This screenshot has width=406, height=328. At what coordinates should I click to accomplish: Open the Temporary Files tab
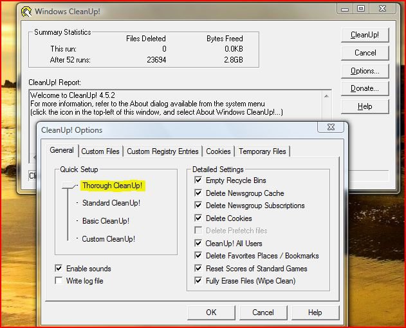pyautogui.click(x=263, y=151)
